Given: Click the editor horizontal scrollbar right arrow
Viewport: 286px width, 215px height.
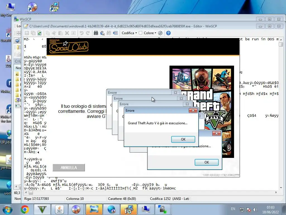Looking at the screenshot, I should (276, 192).
